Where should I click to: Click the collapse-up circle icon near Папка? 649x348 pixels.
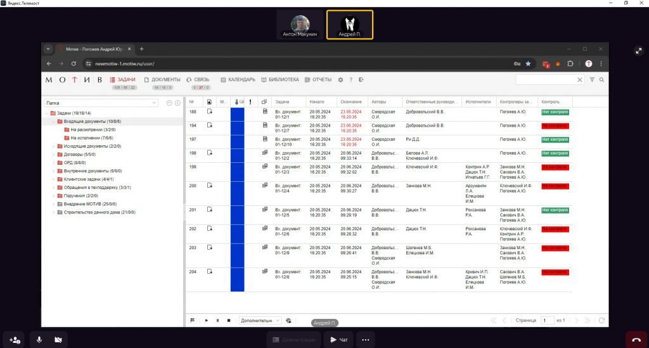click(169, 103)
